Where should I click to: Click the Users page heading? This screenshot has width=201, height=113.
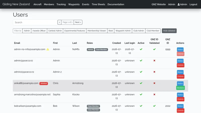20,15
